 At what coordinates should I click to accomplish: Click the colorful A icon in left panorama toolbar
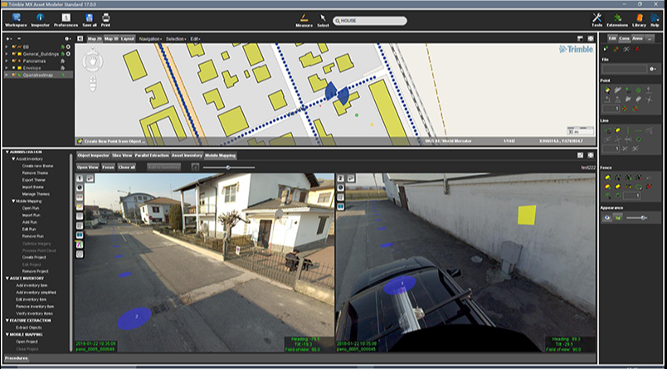pyautogui.click(x=80, y=245)
